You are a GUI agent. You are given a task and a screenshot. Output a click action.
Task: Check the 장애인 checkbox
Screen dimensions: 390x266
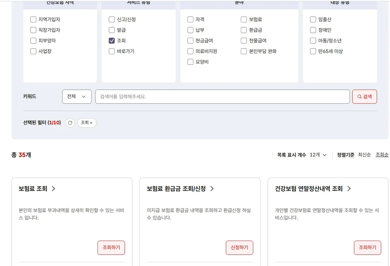[x=313, y=30]
